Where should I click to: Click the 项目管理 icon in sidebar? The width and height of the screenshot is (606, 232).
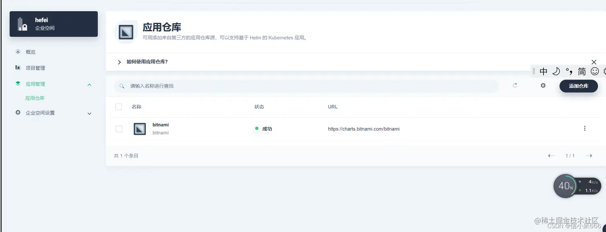click(x=18, y=68)
